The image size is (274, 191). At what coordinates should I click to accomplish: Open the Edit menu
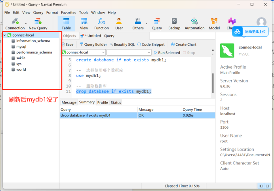coord(16,13)
